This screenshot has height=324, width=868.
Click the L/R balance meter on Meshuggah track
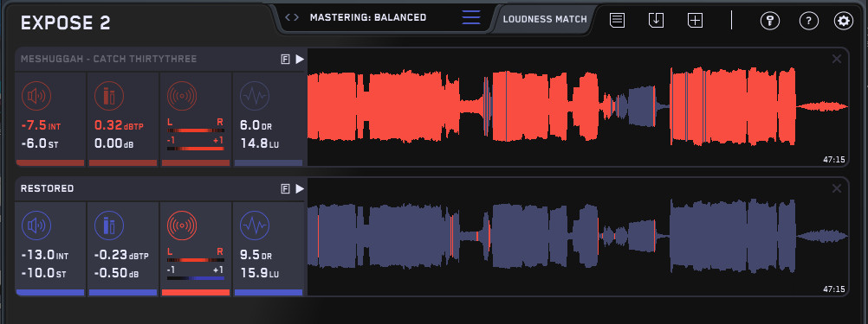point(196,130)
